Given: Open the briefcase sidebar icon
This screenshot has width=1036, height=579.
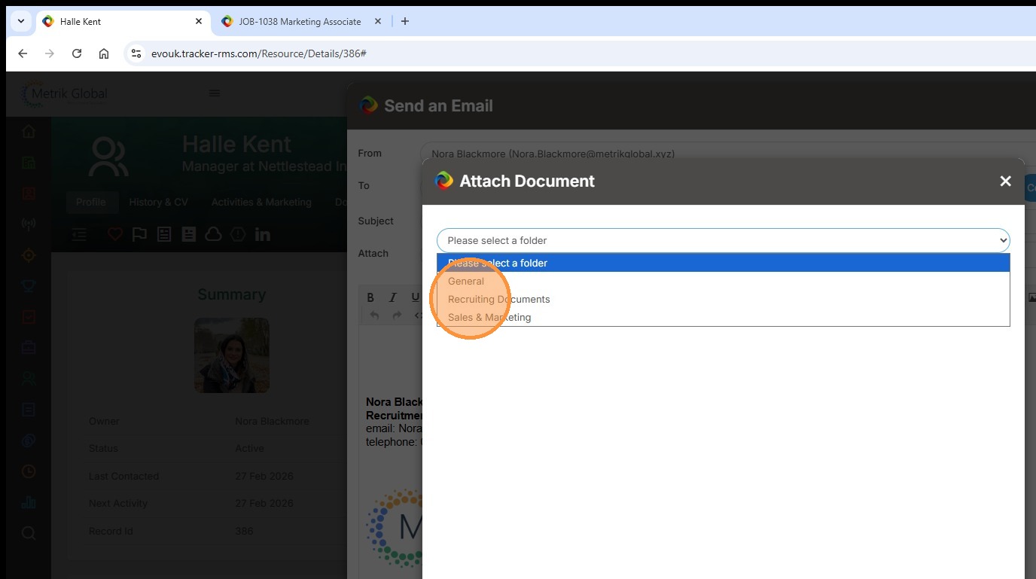Looking at the screenshot, I should pos(29,348).
